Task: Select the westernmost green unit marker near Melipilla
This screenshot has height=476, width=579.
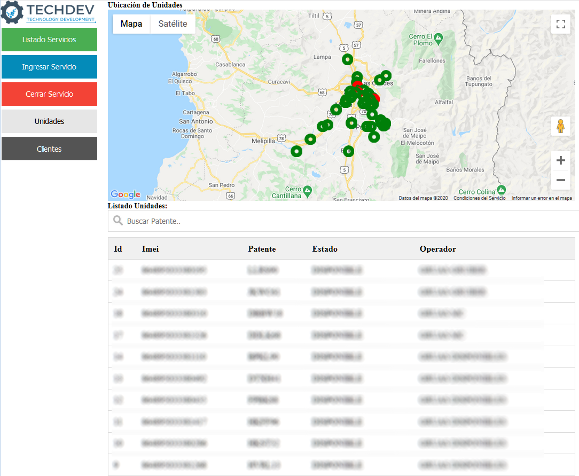Action: tap(296, 151)
